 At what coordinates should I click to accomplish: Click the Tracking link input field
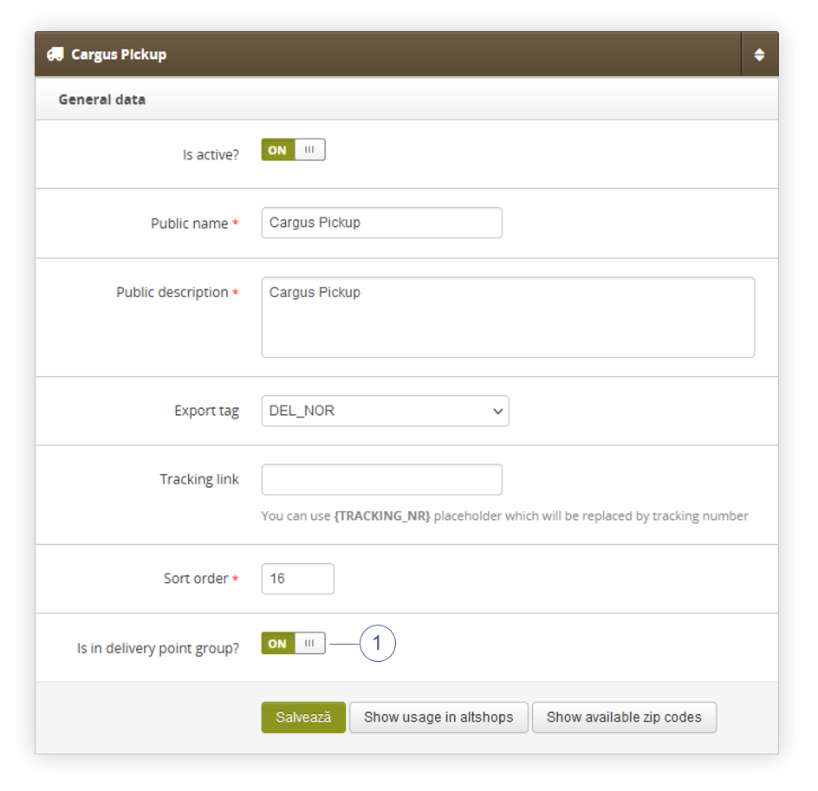[382, 480]
